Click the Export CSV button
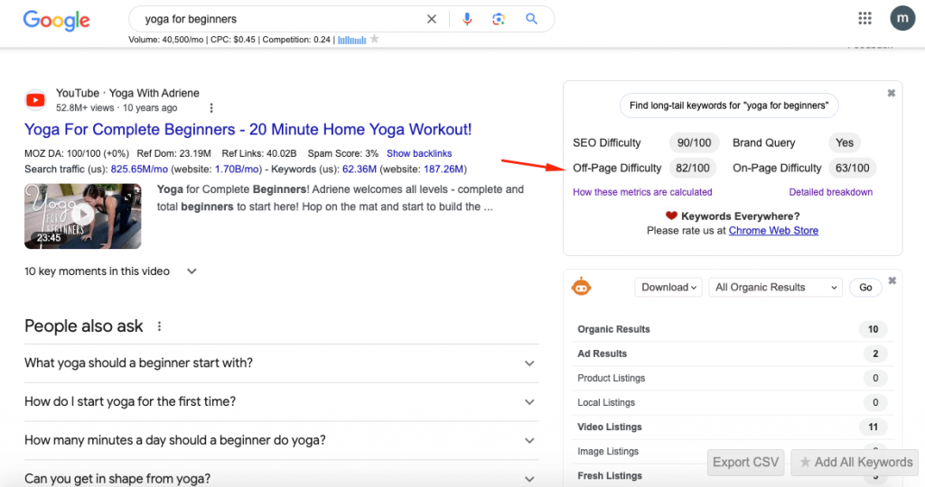The width and height of the screenshot is (925, 487). coord(745,463)
